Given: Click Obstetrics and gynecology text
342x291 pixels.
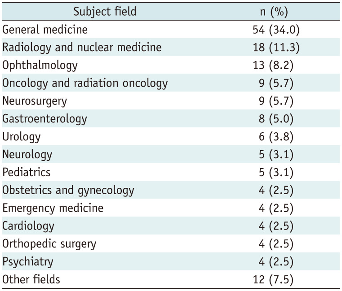Looking at the screenshot, I should 68,190.
